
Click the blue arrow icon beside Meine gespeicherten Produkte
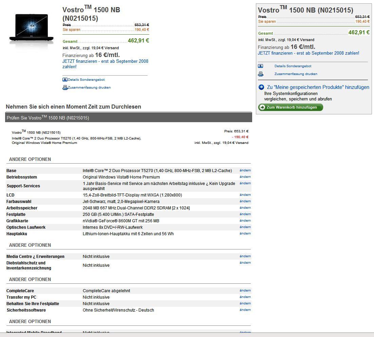point(261,87)
